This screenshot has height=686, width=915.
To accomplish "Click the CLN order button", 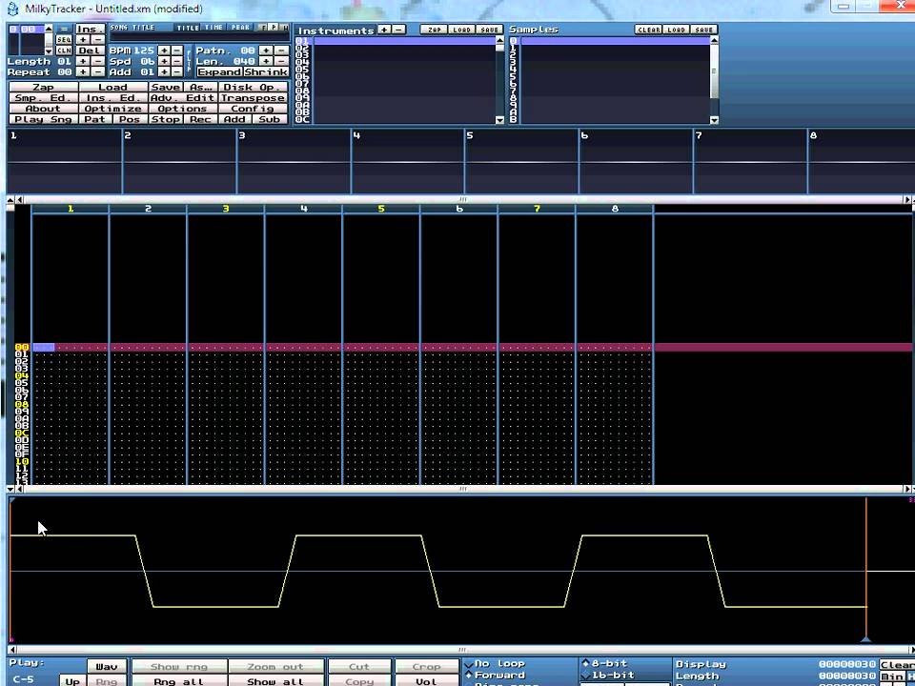I will [64, 50].
